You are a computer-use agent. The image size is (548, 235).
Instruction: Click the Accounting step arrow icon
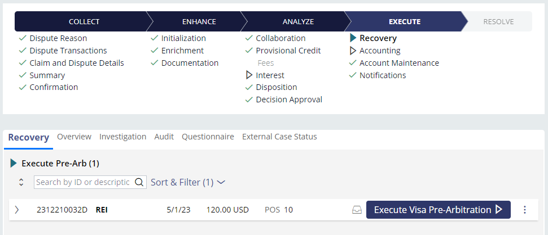353,51
